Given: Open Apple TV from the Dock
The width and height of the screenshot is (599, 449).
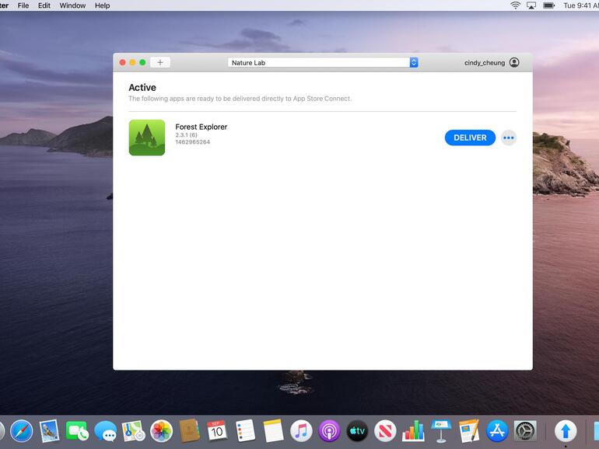Looking at the screenshot, I should click(357, 431).
